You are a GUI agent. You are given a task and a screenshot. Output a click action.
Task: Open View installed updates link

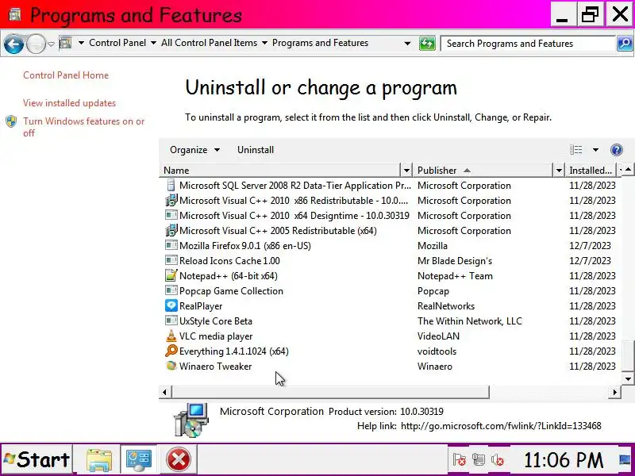69,103
